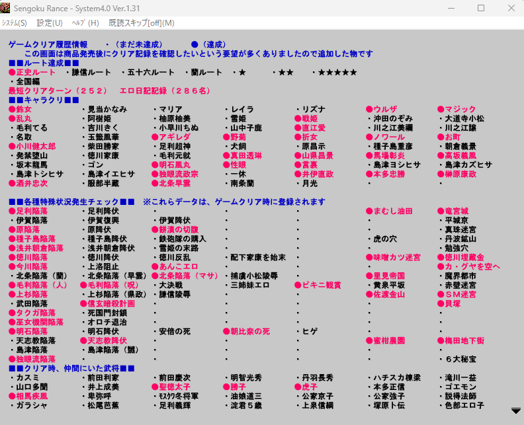Click the character name マリア
Viewport: 524px width, 425px height.
click(168, 110)
